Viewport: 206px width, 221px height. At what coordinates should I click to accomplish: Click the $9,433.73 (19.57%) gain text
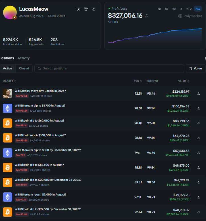tap(177, 155)
